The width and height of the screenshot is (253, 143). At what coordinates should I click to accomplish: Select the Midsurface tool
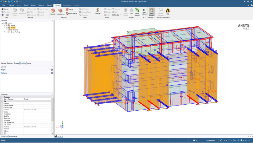[x=22, y=11]
